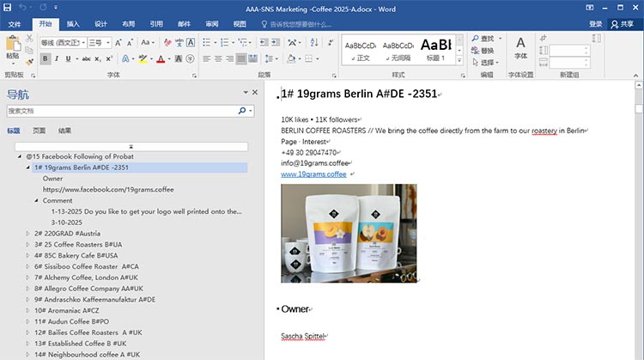Open the Layout ribbon tab
Viewport: 644px width, 360px height.
click(129, 24)
